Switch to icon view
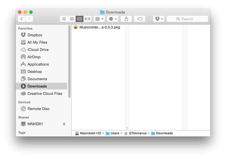This screenshot has width=226, height=159. point(64,19)
